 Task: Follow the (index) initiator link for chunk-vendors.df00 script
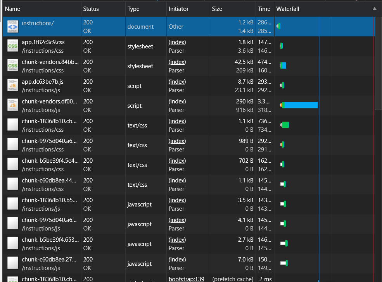tap(177, 101)
